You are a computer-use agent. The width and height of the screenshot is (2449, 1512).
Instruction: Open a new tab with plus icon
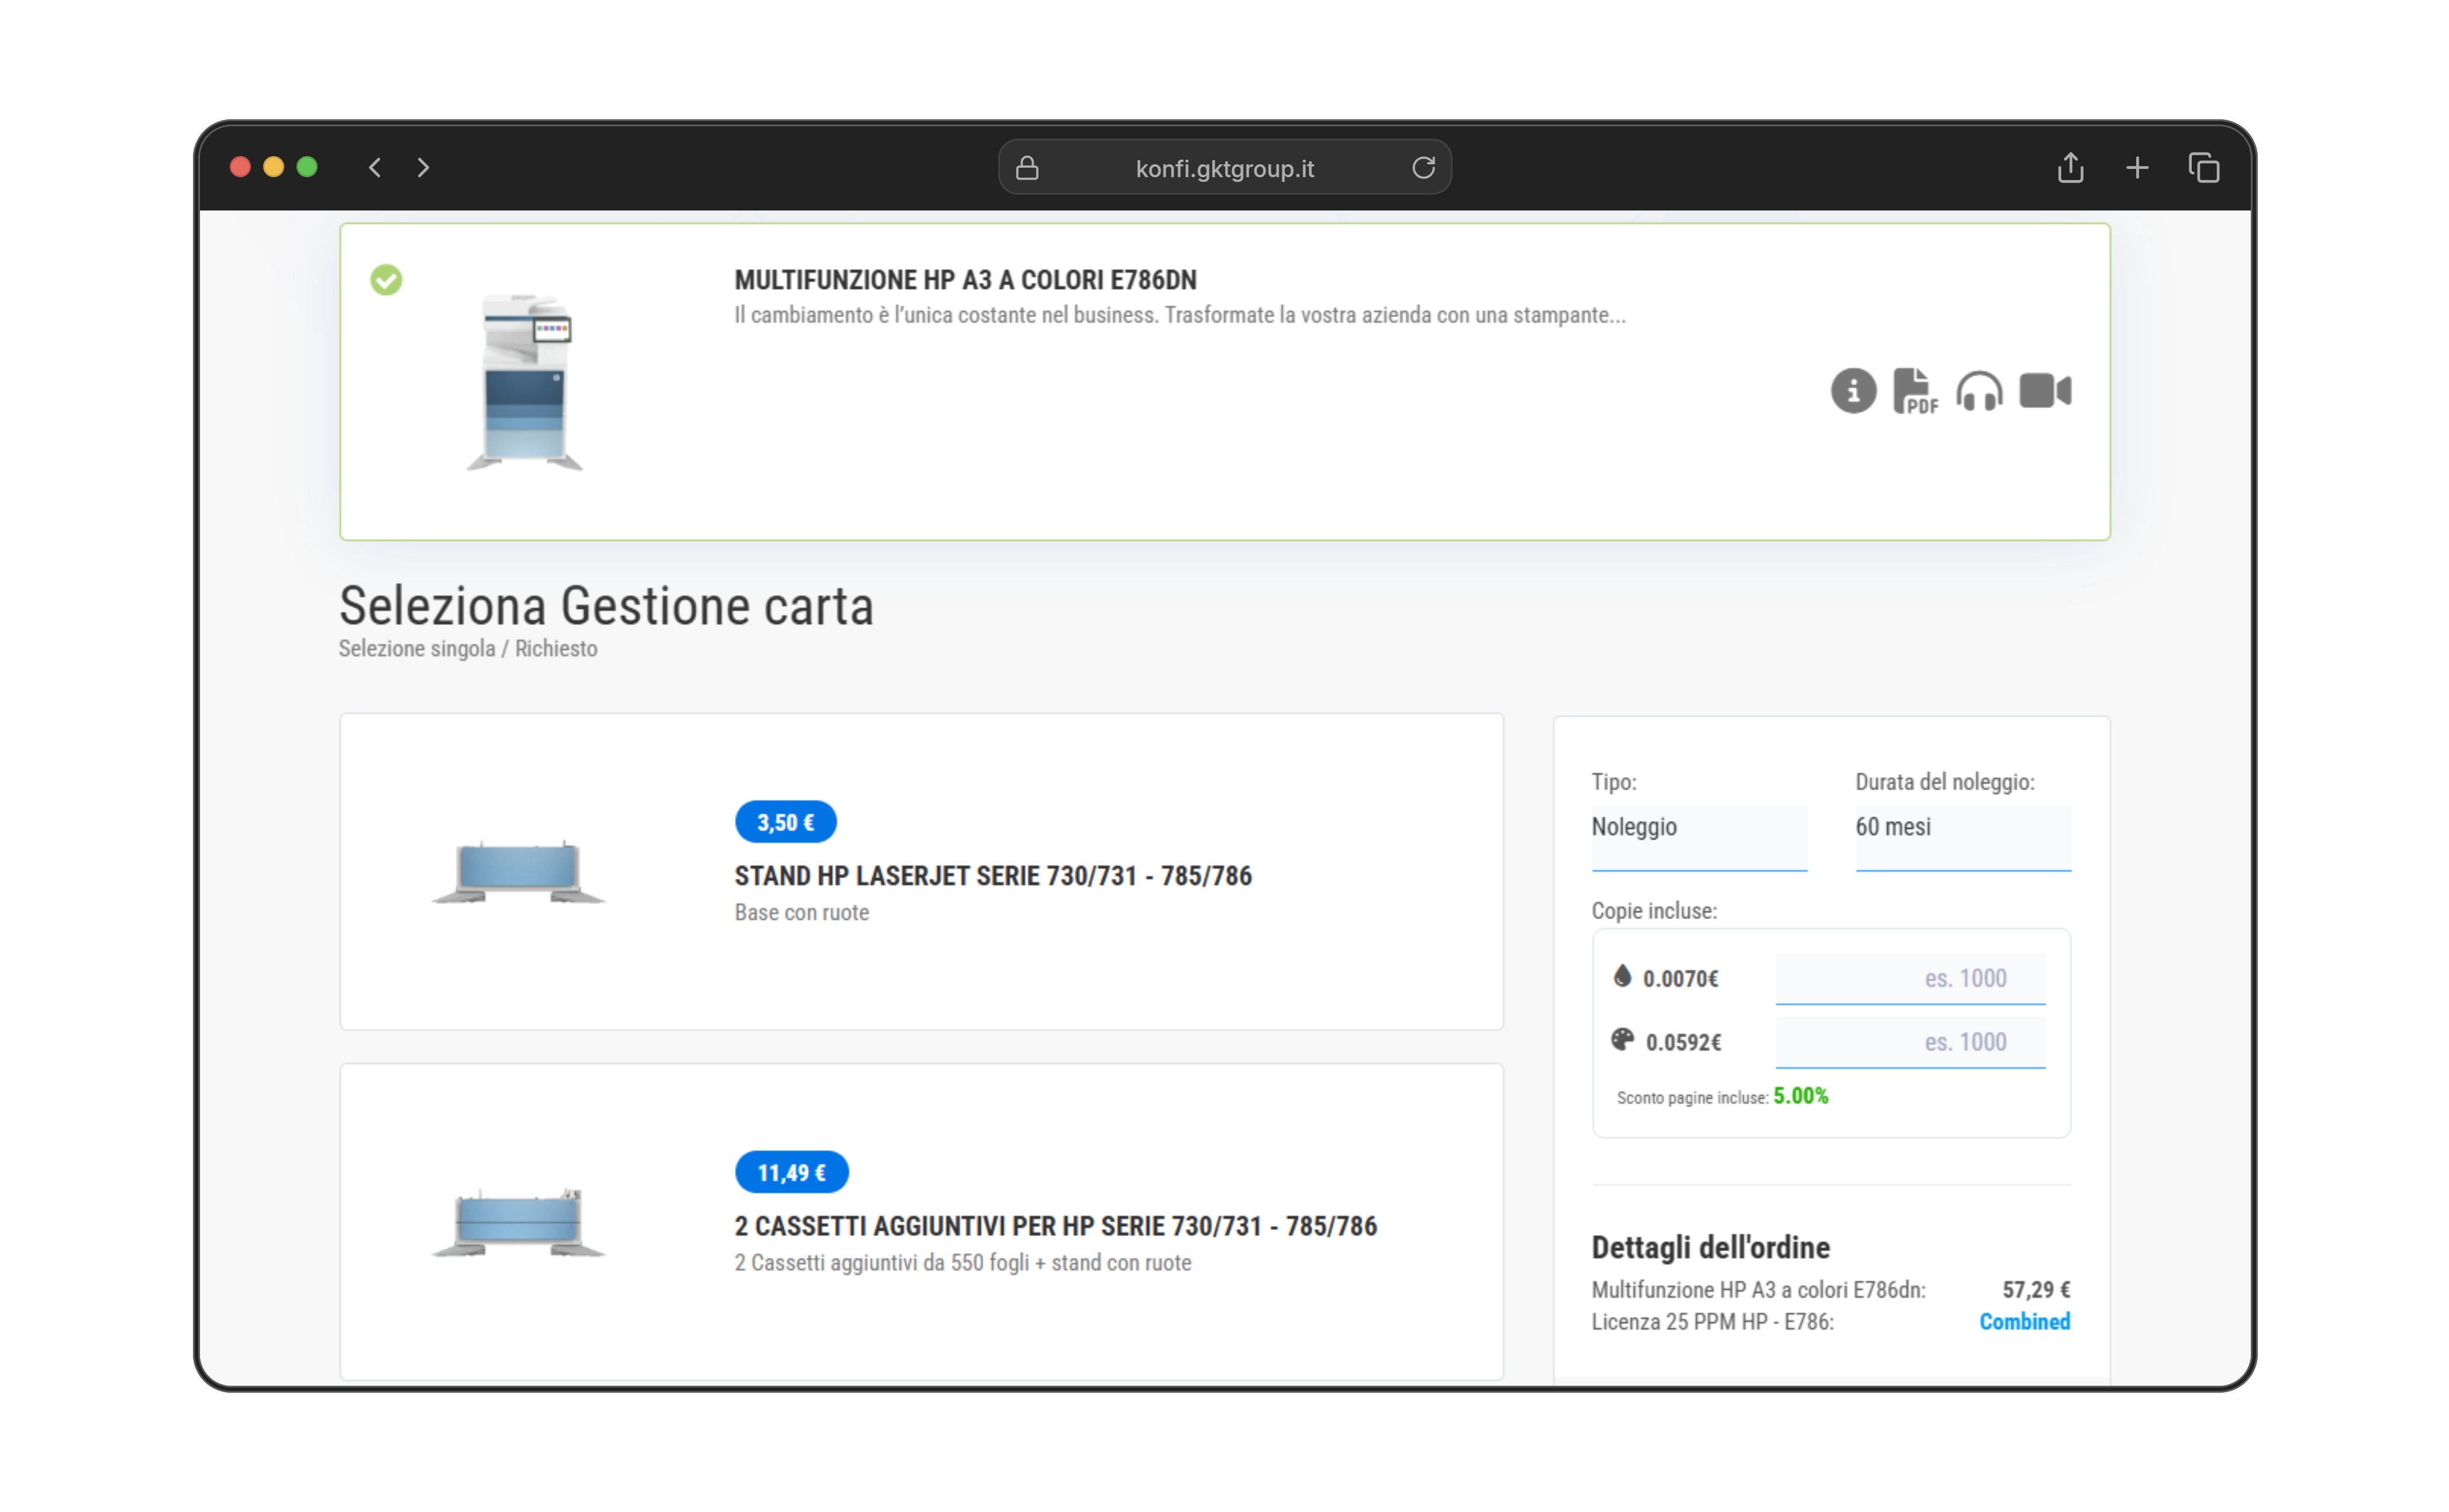click(x=2137, y=168)
